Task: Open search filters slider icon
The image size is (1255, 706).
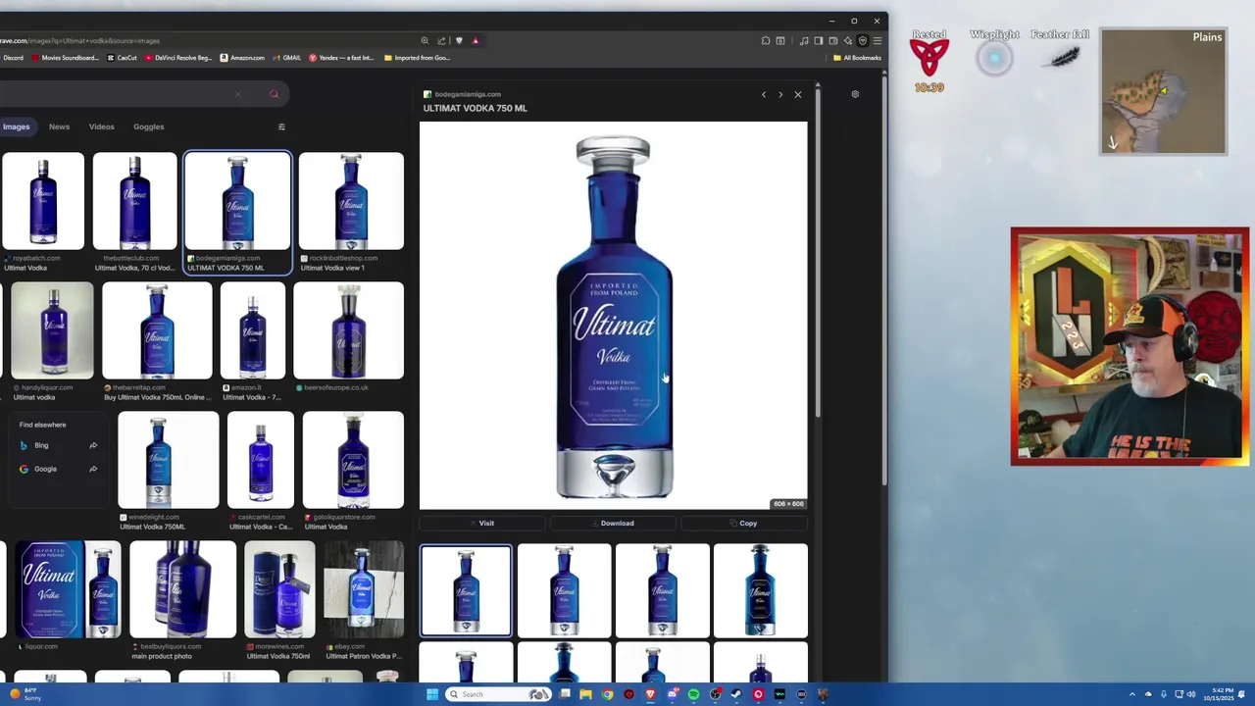Action: click(x=281, y=126)
